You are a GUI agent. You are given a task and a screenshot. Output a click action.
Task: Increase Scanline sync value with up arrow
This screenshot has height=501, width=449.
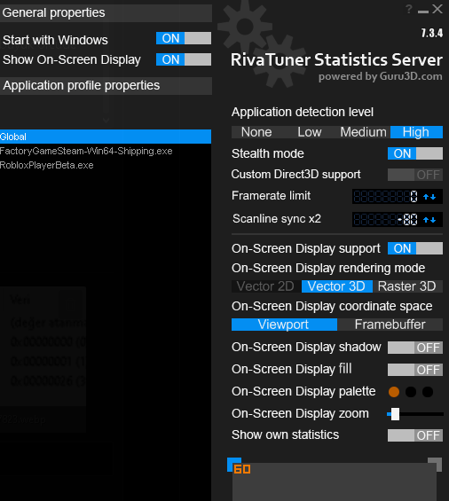(x=426, y=220)
